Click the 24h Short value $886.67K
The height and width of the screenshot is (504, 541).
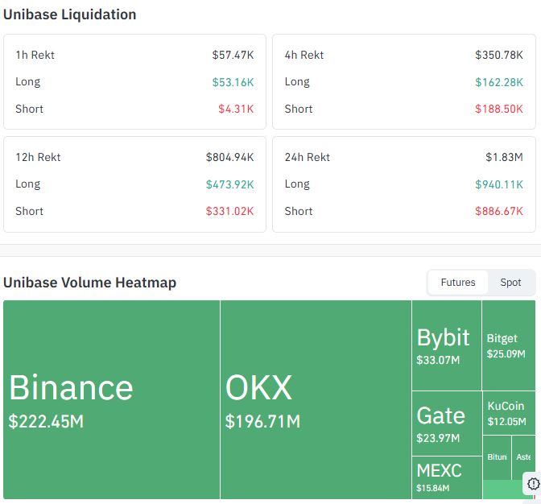point(499,211)
